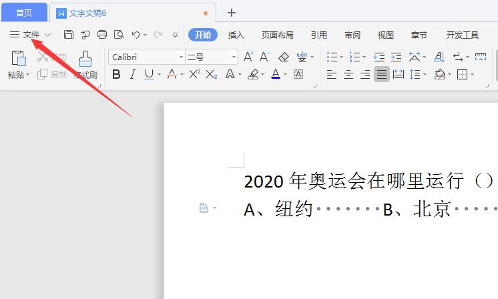
Task: Open the 页面布局 ribbon tab
Action: click(x=277, y=35)
